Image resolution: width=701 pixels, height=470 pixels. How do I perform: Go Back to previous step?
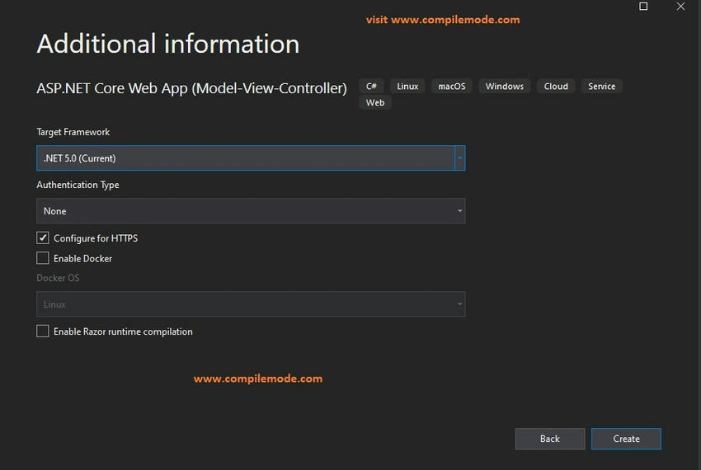(x=550, y=439)
